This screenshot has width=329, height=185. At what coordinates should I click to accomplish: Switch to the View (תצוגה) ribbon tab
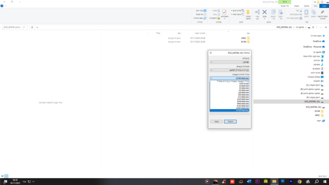[296, 6]
